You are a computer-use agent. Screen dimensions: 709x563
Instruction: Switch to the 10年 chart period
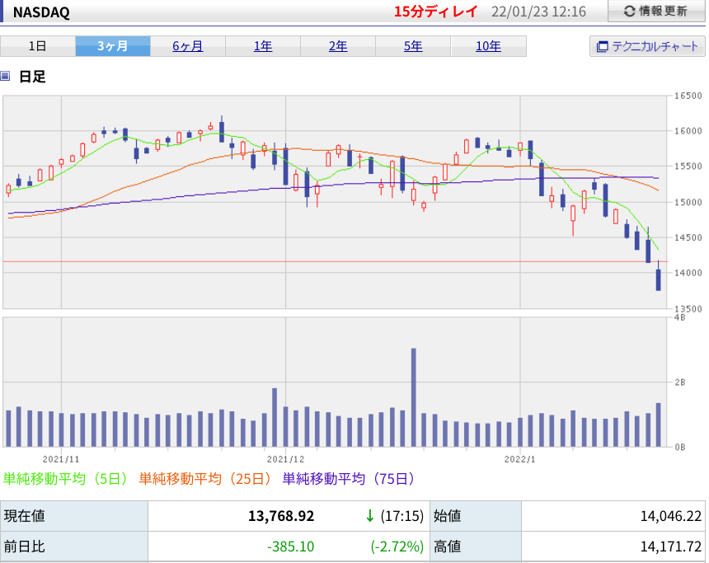tap(488, 46)
